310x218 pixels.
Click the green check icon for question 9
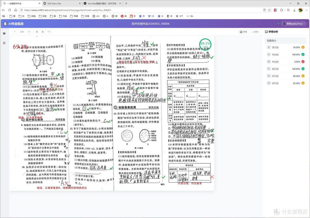click(303, 54)
